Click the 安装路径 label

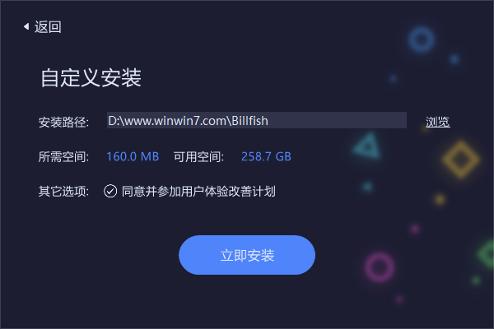(x=63, y=123)
